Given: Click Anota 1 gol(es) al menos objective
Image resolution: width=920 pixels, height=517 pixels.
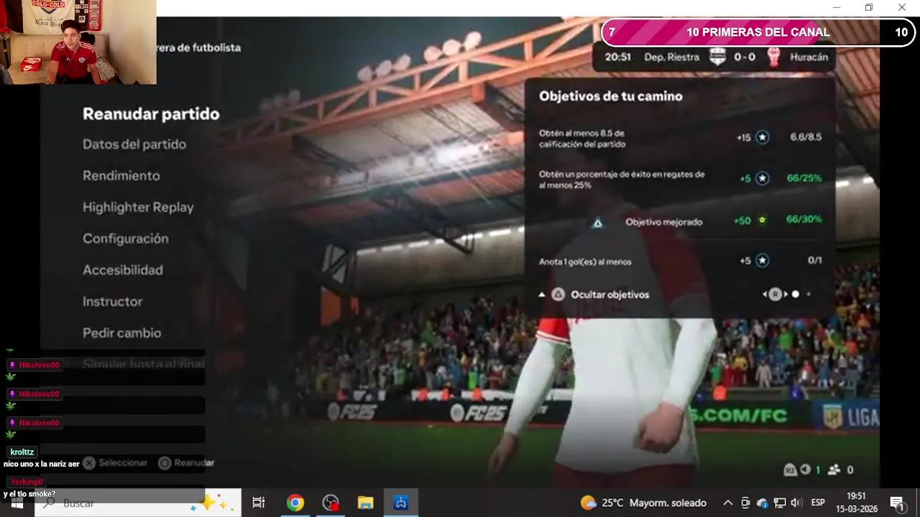Looking at the screenshot, I should click(x=585, y=261).
